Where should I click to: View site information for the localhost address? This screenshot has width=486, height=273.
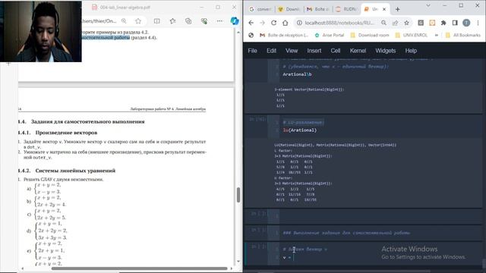point(299,23)
